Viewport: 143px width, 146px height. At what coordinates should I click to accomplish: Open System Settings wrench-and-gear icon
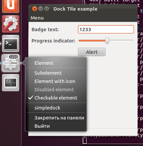(x=11, y=24)
